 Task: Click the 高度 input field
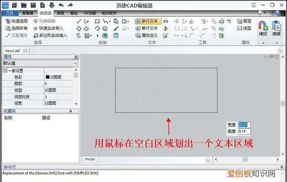[x=244, y=131]
